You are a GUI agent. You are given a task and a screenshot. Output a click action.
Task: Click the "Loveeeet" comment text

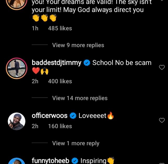click(93, 116)
